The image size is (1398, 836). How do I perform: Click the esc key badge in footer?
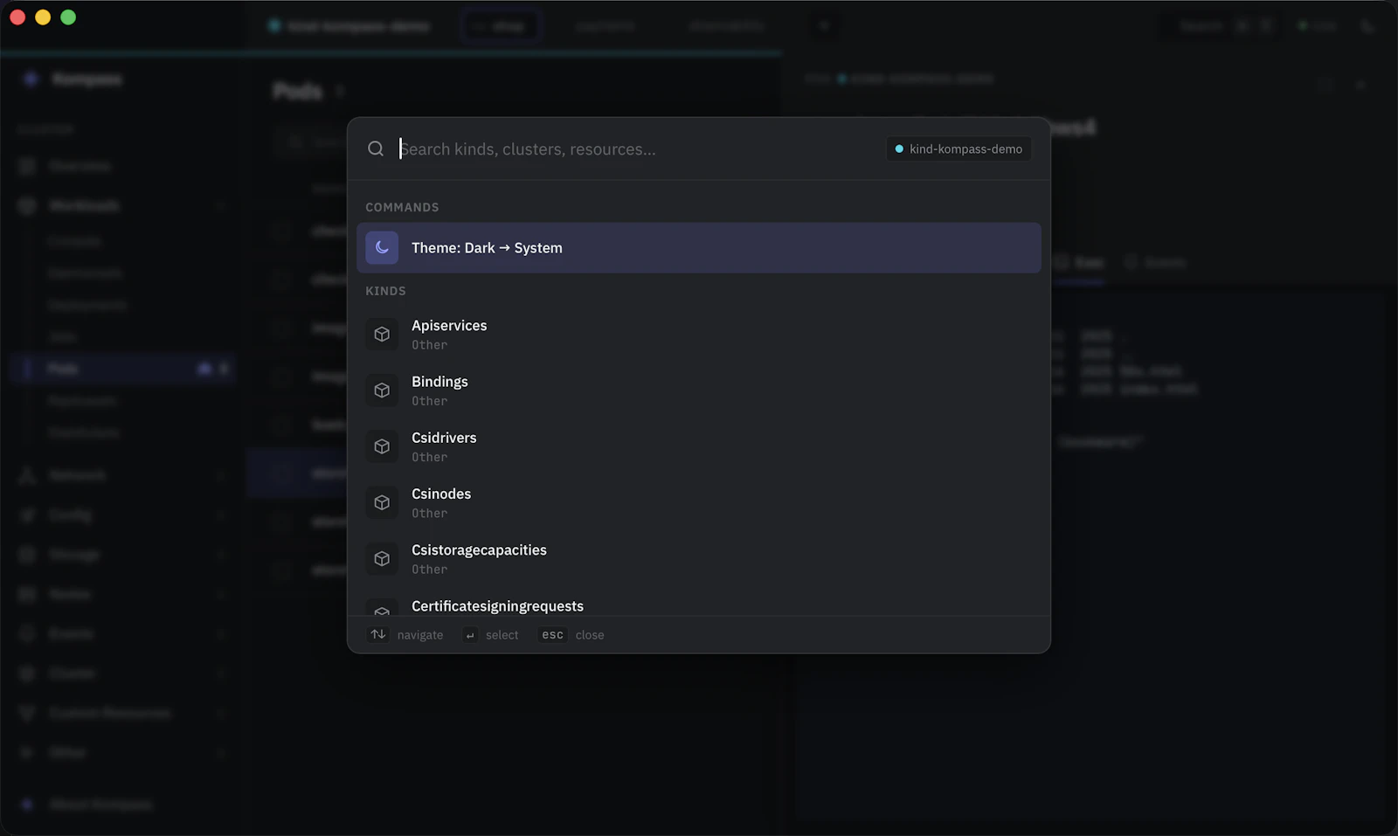[x=552, y=635]
